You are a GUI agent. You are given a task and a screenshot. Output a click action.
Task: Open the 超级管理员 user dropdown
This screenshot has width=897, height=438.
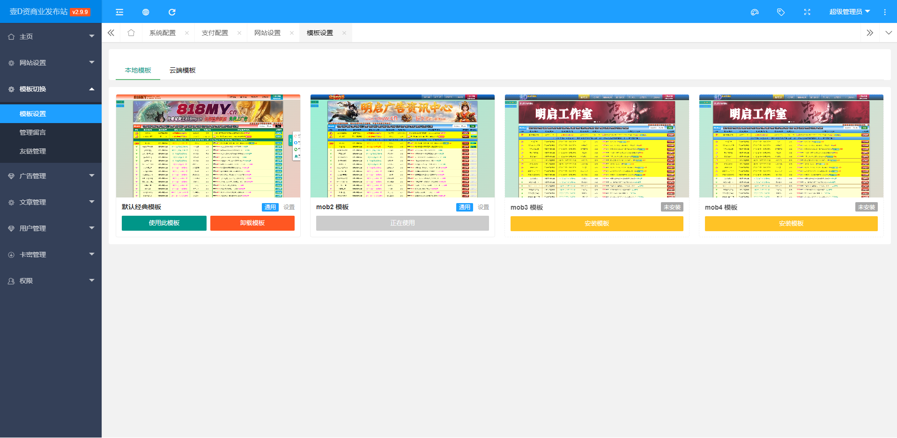click(x=849, y=12)
